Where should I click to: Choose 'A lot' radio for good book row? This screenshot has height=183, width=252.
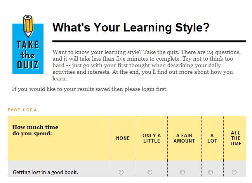tap(210, 172)
